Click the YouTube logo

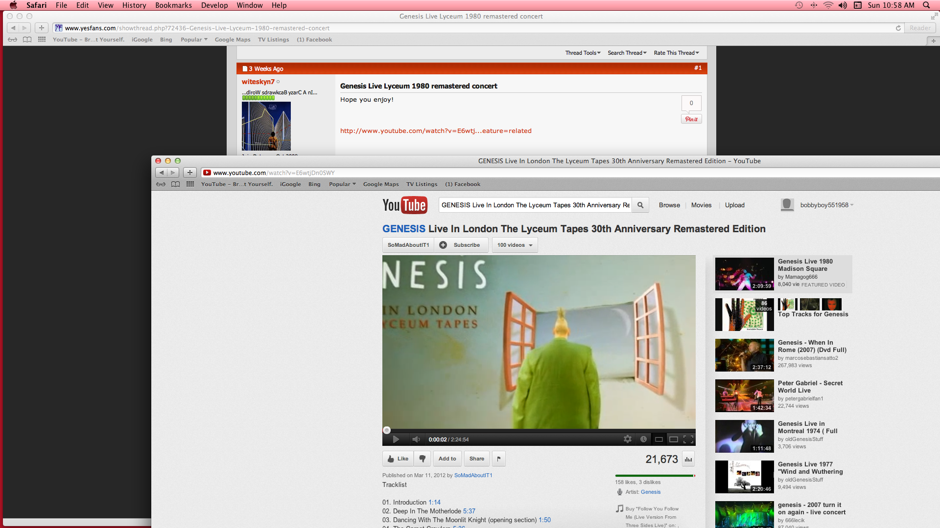(x=404, y=205)
